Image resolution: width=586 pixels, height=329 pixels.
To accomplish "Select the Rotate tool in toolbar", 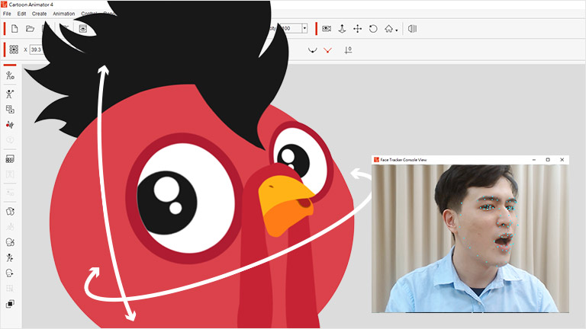I will point(373,29).
